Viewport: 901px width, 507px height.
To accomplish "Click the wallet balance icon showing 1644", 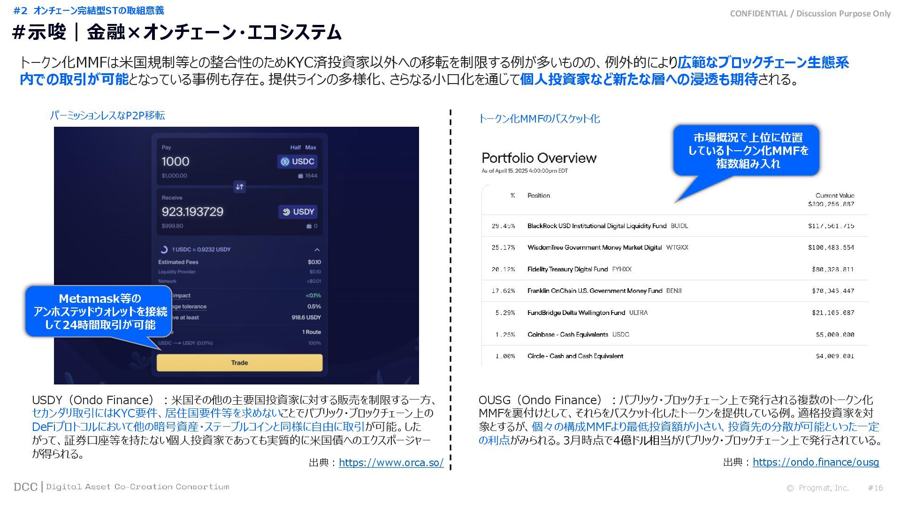I will (301, 176).
